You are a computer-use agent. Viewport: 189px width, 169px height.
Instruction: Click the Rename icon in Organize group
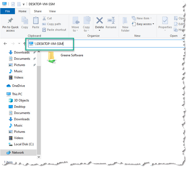(111, 21)
